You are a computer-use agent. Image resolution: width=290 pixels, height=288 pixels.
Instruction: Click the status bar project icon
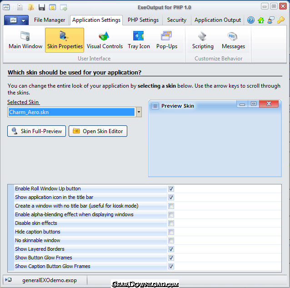[x=8, y=280]
